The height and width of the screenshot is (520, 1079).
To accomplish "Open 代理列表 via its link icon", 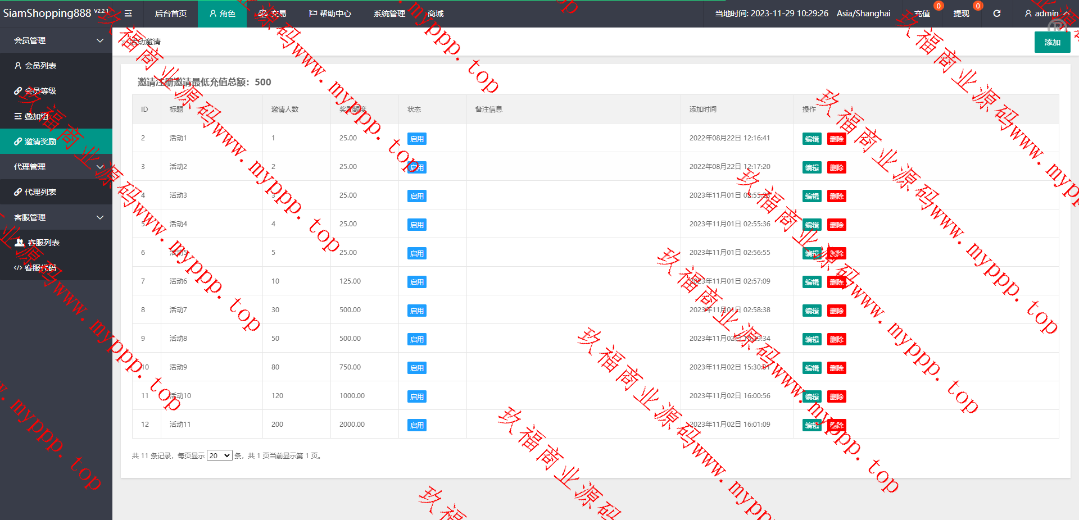I will (18, 192).
